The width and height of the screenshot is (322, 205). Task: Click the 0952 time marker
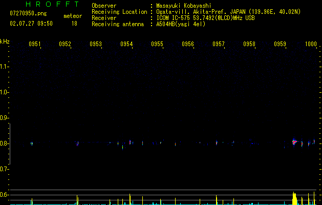tap(65, 44)
